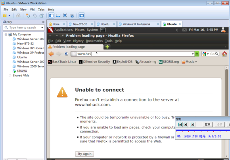This screenshot has height=160, width=230.
Task: Click the VMware suspend (pause) toolbar icon
Action: tap(5, 16)
